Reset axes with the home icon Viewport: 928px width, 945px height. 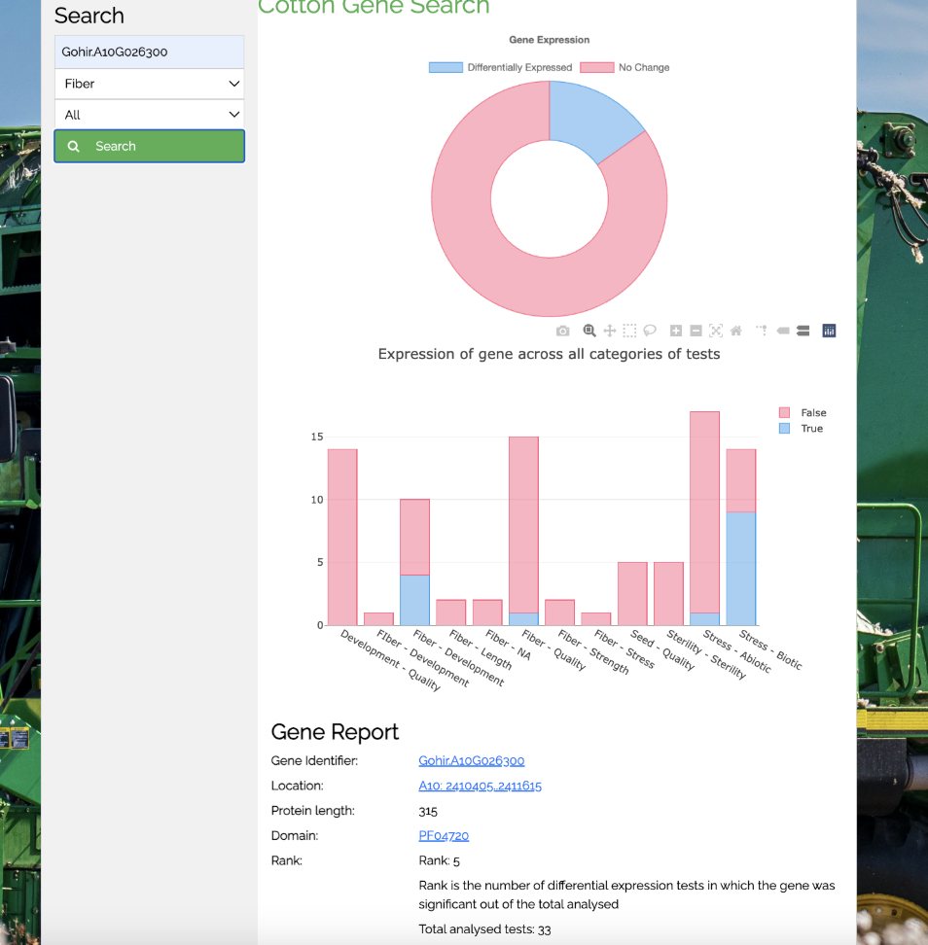(735, 331)
